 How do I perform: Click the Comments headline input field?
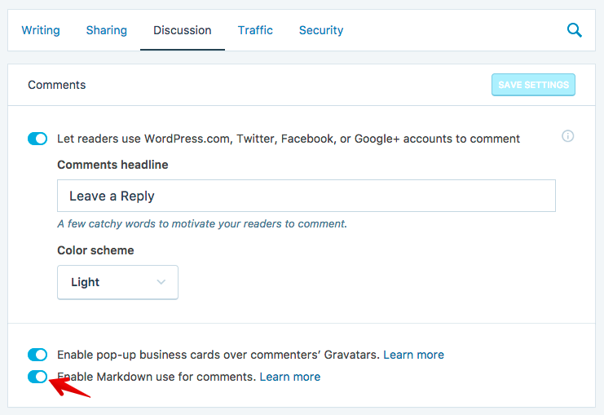[x=306, y=196]
